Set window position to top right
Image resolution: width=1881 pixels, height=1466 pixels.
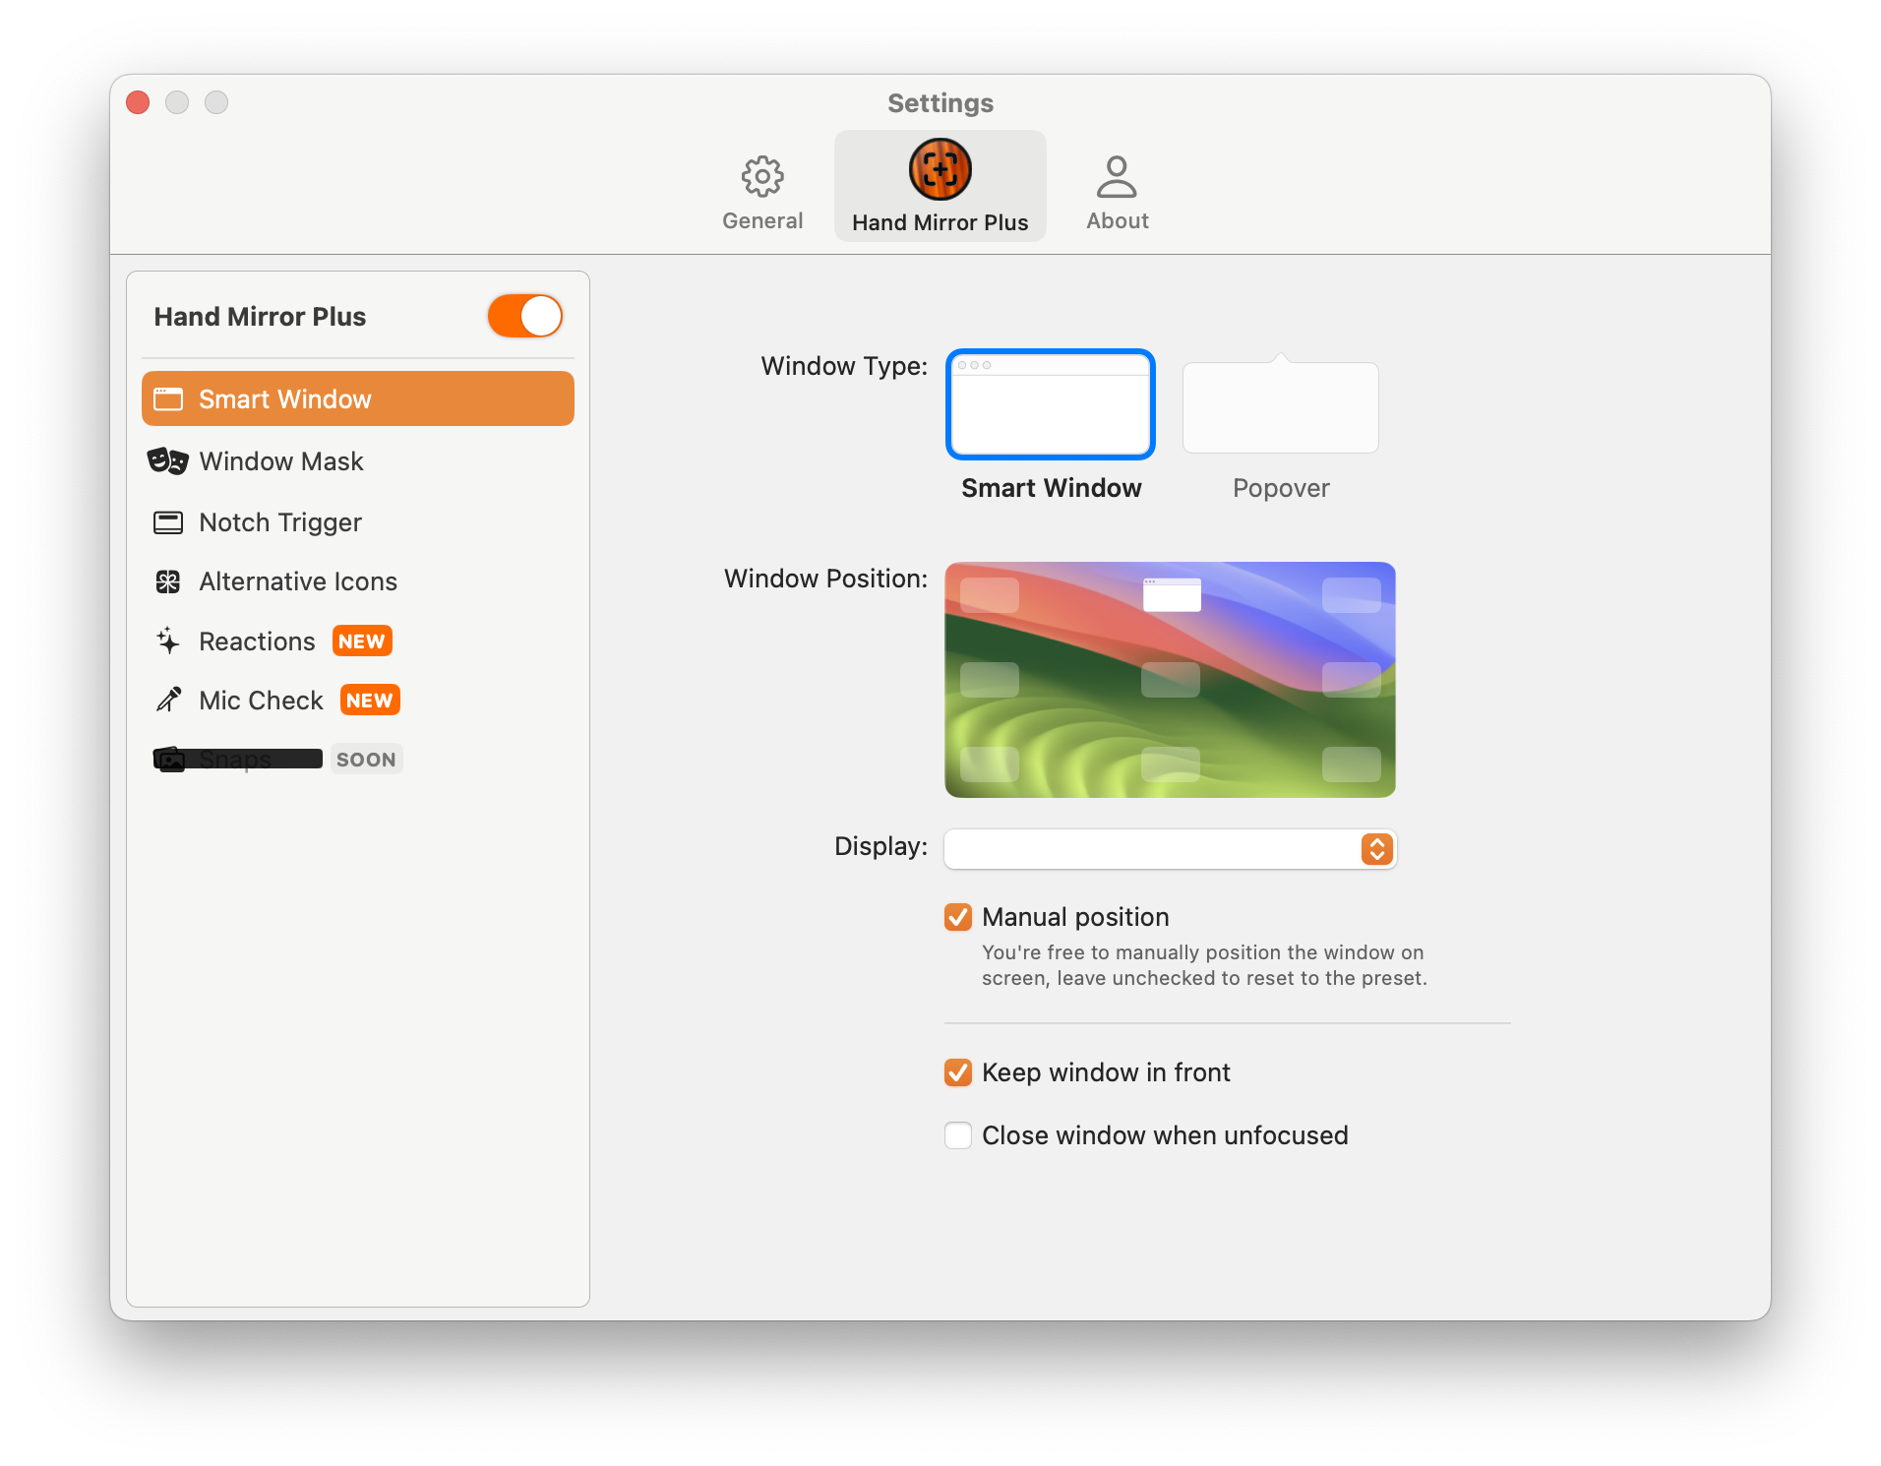(x=1351, y=595)
